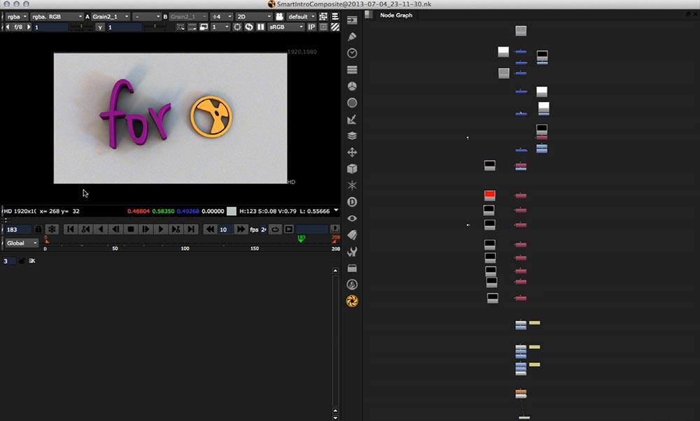This screenshot has height=421, width=700.
Task: Click the content menu icon left of Node Graph
Action: [x=369, y=15]
